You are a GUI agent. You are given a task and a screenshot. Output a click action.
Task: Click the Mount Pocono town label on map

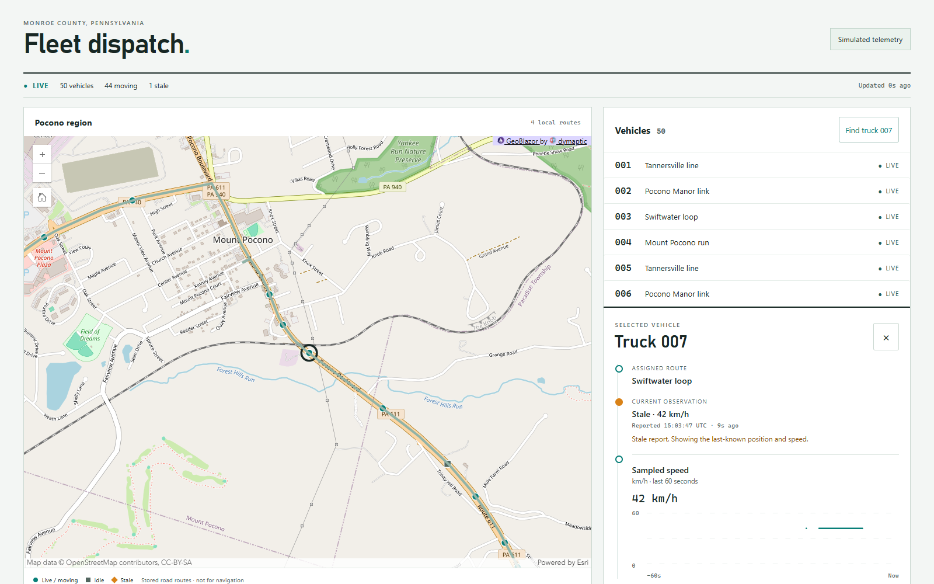(x=243, y=240)
